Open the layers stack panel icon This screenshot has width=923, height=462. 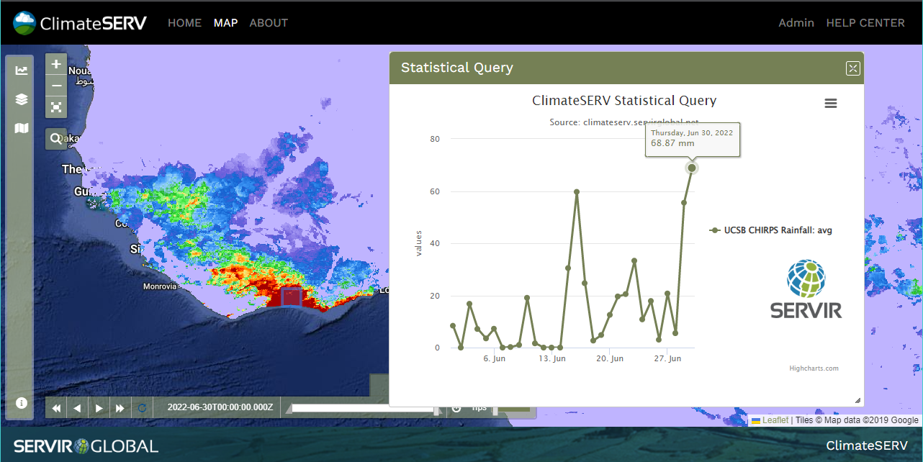pyautogui.click(x=22, y=99)
